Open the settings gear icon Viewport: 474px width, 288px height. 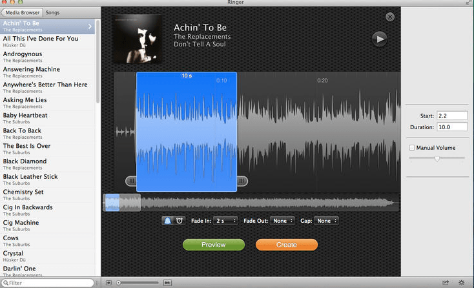(461, 283)
